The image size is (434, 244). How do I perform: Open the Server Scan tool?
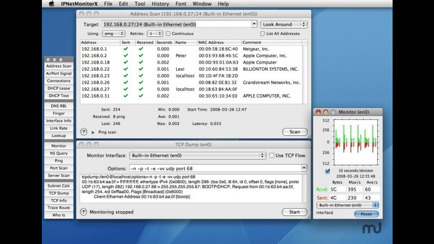click(x=59, y=175)
